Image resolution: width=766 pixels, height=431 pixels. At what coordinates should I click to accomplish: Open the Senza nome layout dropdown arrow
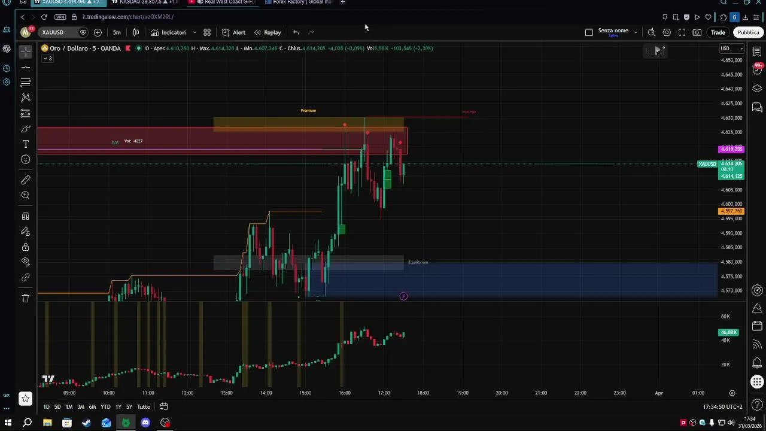(636, 32)
